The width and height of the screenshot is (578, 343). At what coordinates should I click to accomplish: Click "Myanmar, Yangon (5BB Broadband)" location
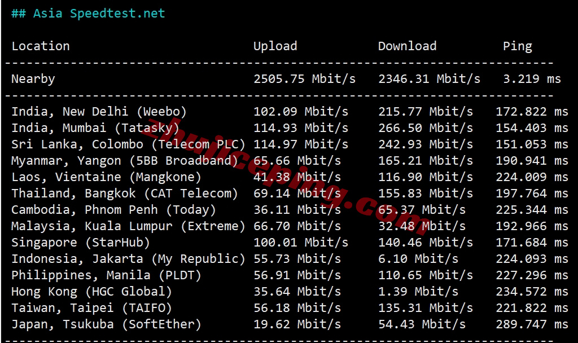(125, 161)
